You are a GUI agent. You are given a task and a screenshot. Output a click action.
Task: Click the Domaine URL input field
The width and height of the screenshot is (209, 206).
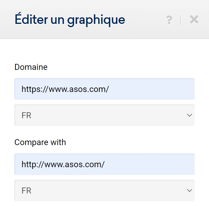(x=105, y=89)
